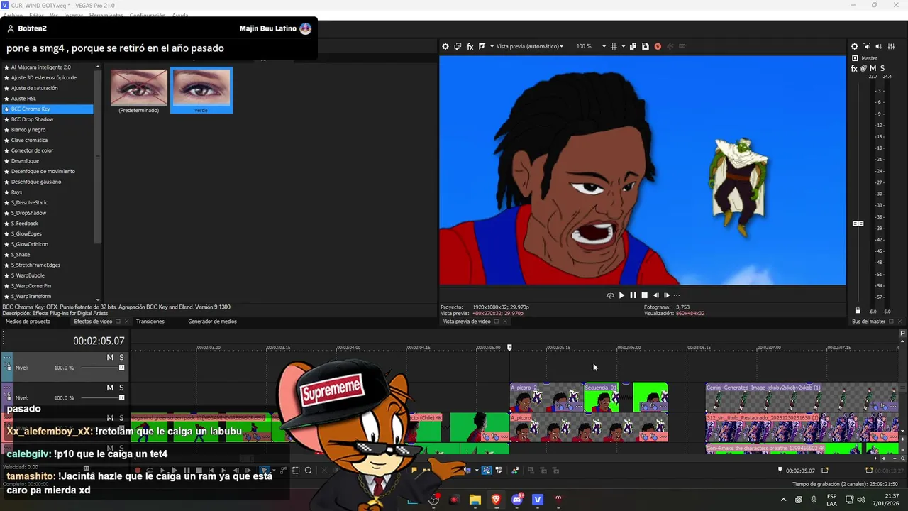Open Brave browser from taskbar
Image resolution: width=908 pixels, height=511 pixels.
point(496,500)
